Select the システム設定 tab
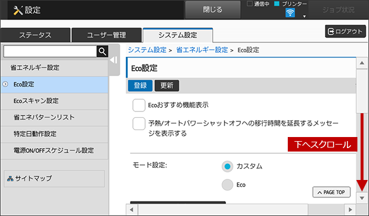The height and width of the screenshot is (216, 369). click(x=178, y=35)
